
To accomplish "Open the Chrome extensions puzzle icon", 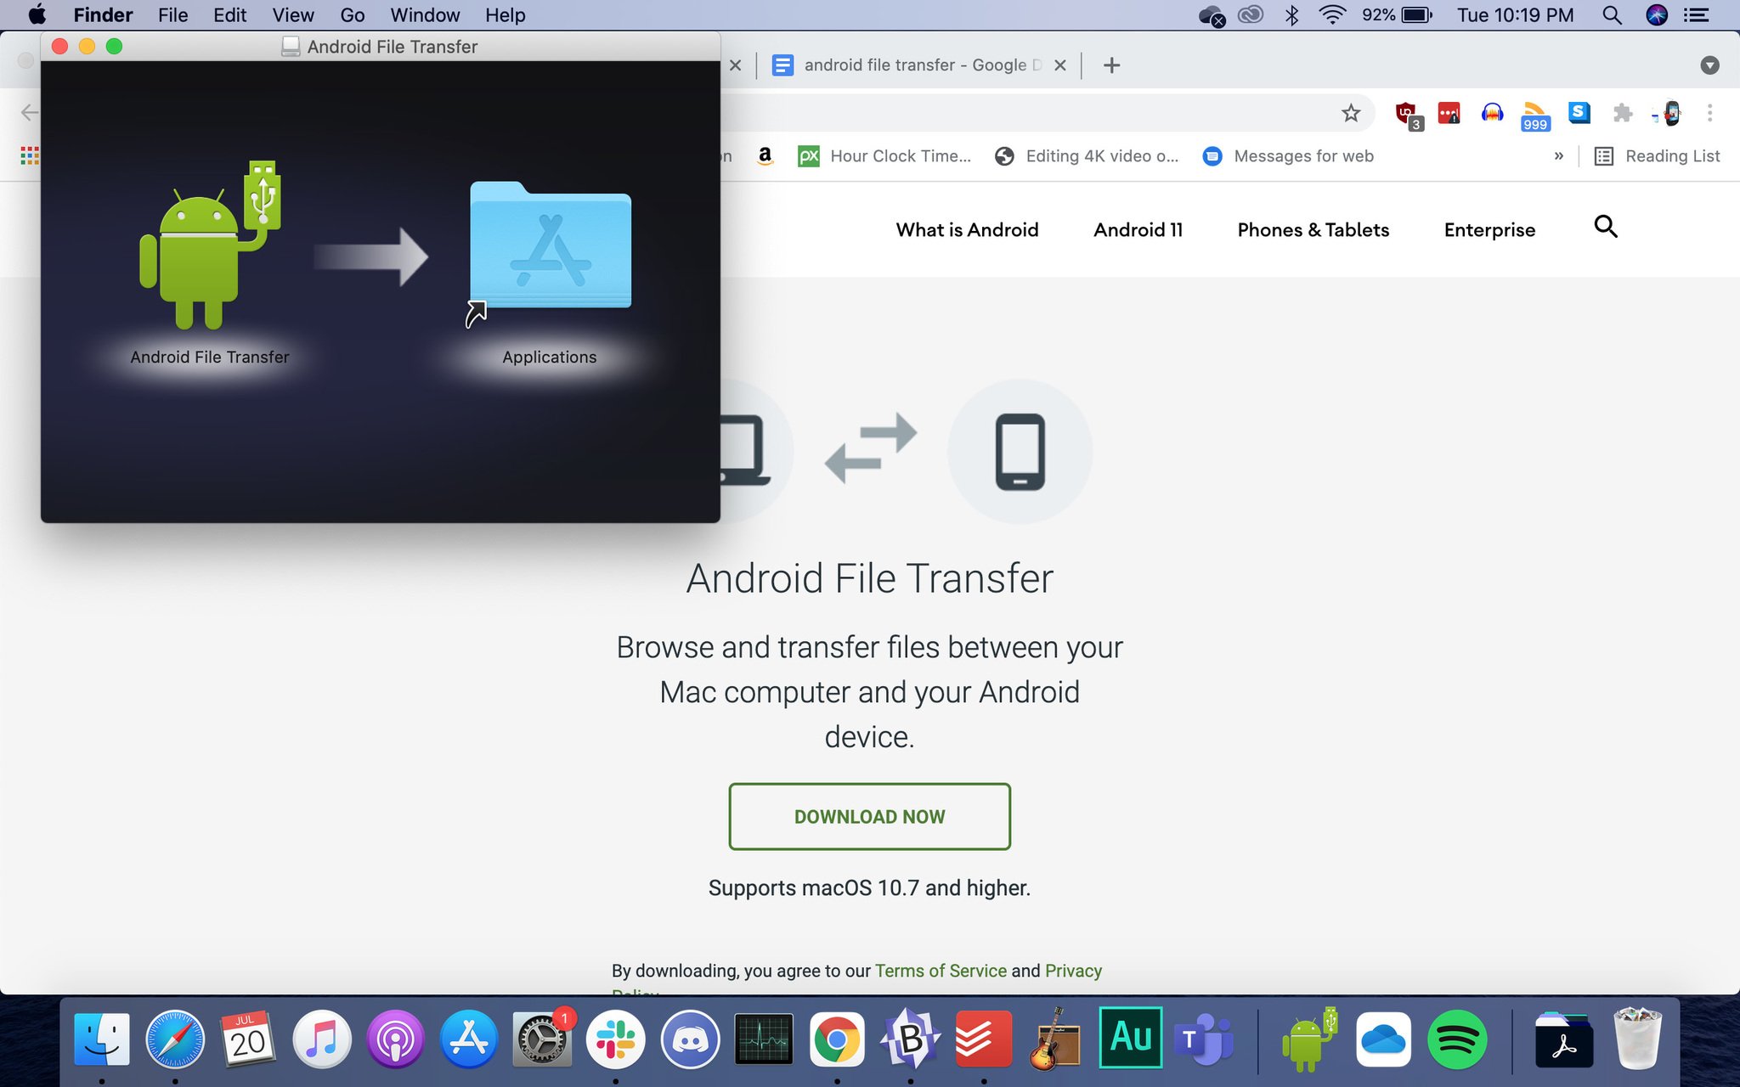I will (x=1623, y=113).
